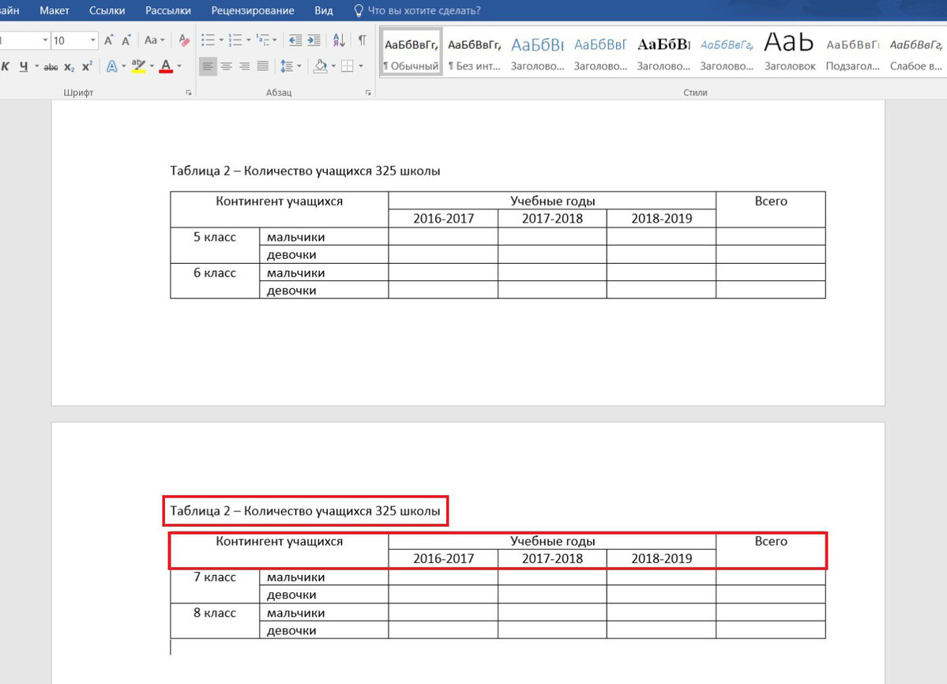The image size is (947, 684).
Task: Apply superscript formatting
Action: point(87,66)
